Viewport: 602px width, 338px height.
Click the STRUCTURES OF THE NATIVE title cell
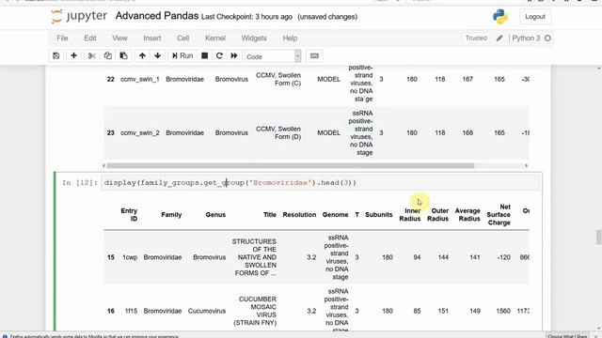point(254,257)
